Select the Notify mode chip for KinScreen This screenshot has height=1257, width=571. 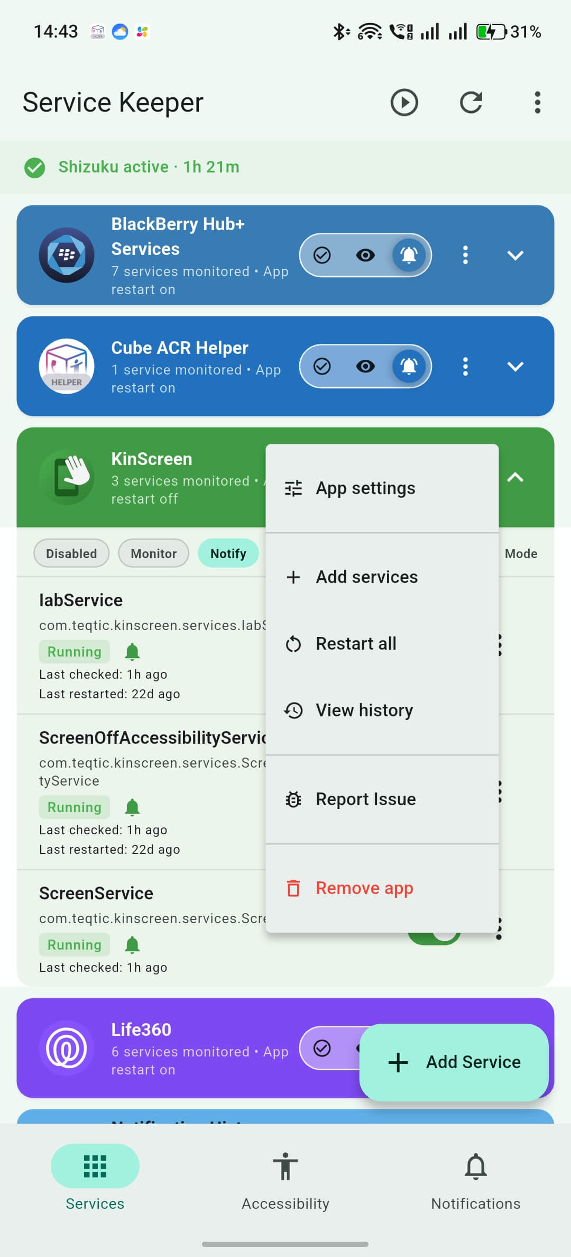(x=228, y=553)
